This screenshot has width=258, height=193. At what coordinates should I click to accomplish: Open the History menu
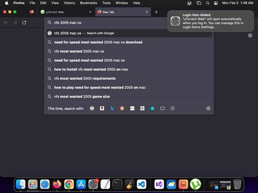tap(70, 3)
